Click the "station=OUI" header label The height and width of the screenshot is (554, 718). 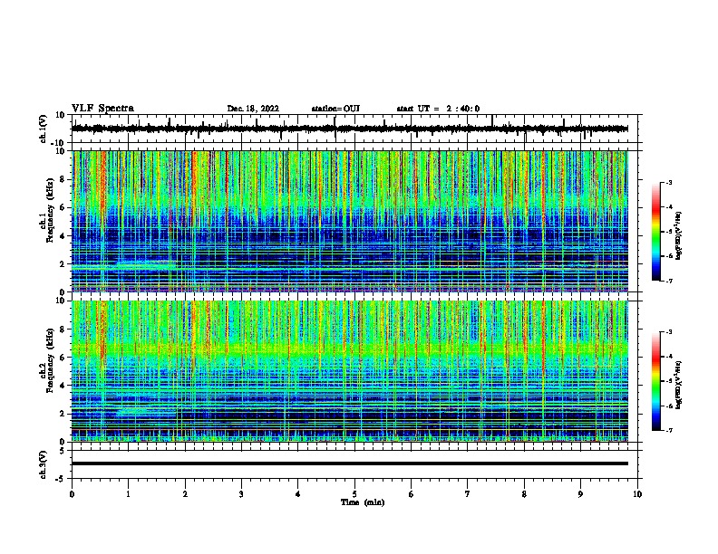335,109
